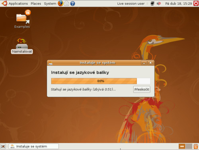Click the Stahují se jazykové balíky status text

click(x=83, y=89)
